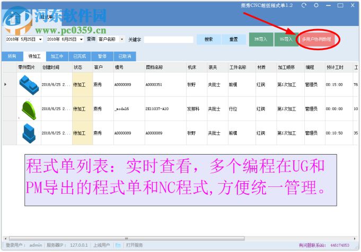Sort by the 模号 column header

129,67
